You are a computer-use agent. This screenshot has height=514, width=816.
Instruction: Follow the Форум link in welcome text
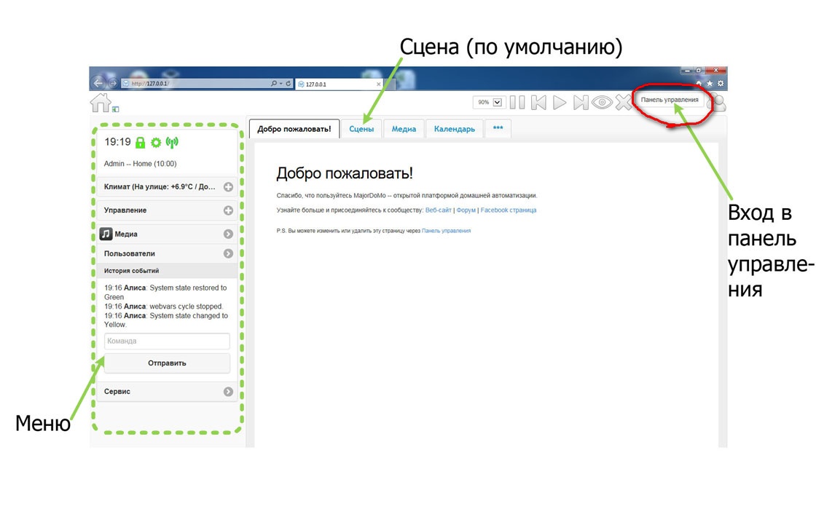(x=466, y=210)
